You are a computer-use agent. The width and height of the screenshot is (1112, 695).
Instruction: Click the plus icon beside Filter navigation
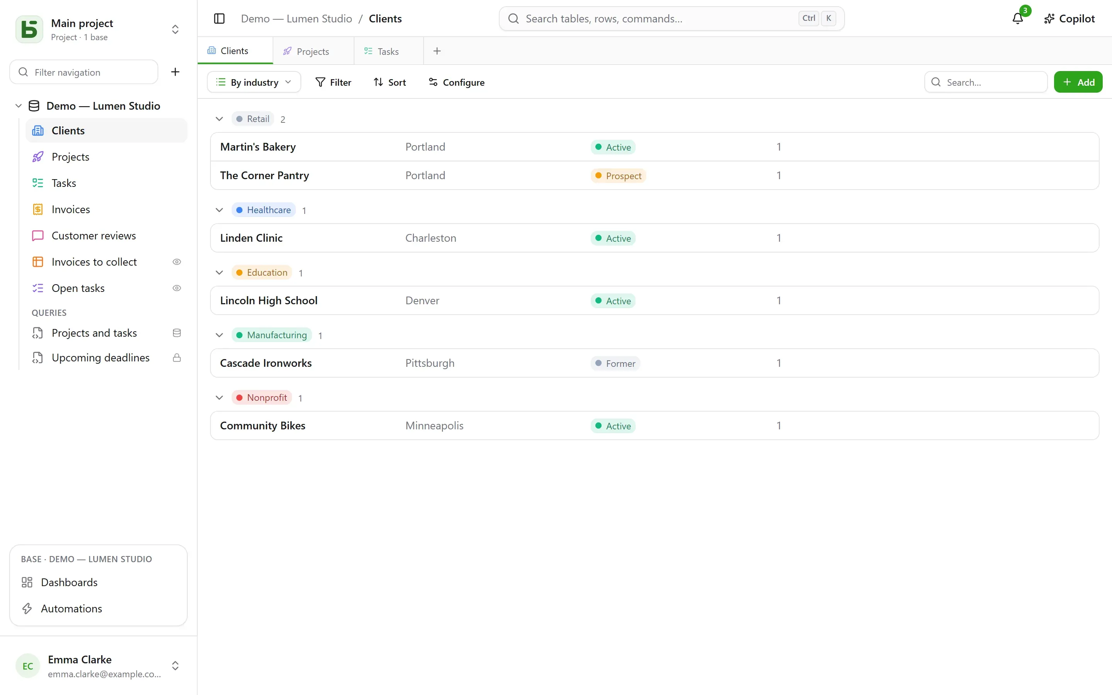click(175, 72)
